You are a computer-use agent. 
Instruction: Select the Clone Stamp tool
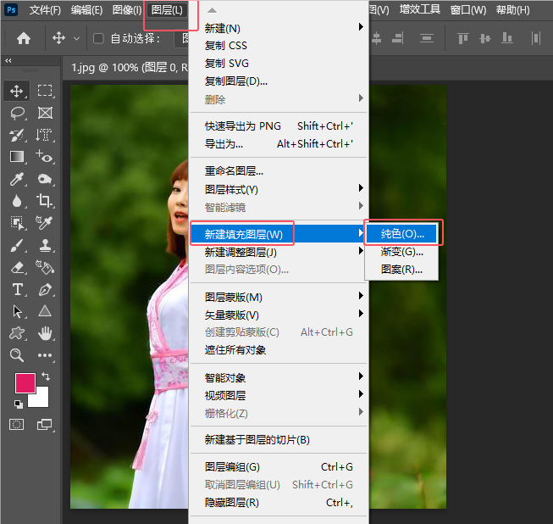pyautogui.click(x=45, y=245)
